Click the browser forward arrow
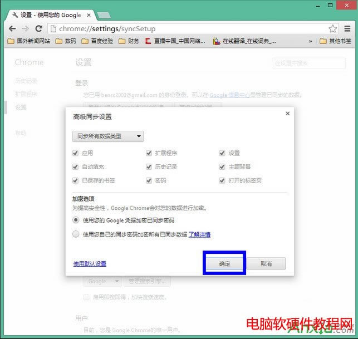 point(26,29)
